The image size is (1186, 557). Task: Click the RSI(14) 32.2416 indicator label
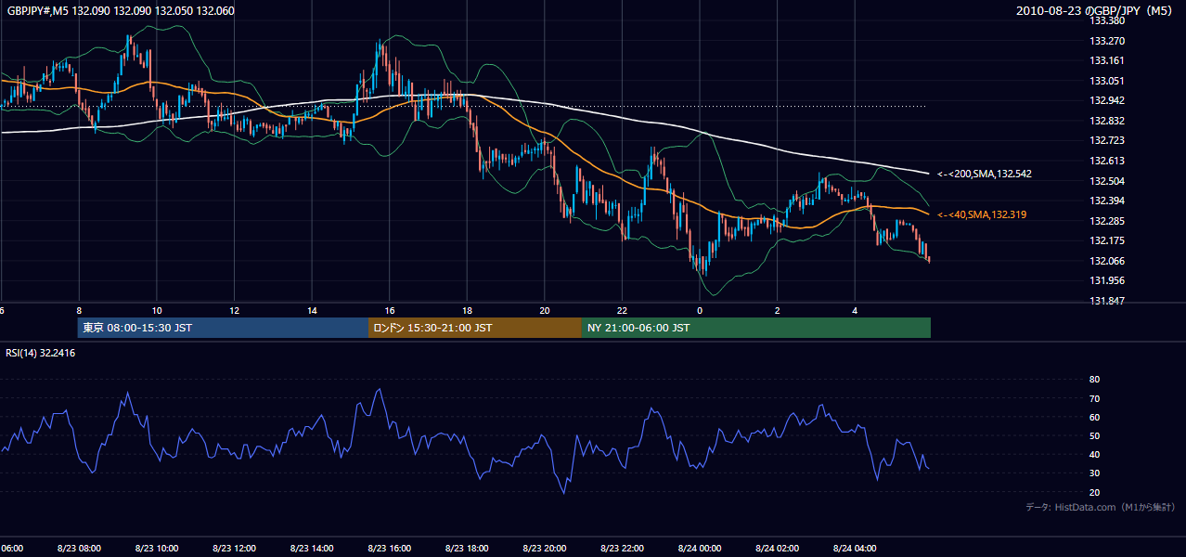[x=41, y=353]
